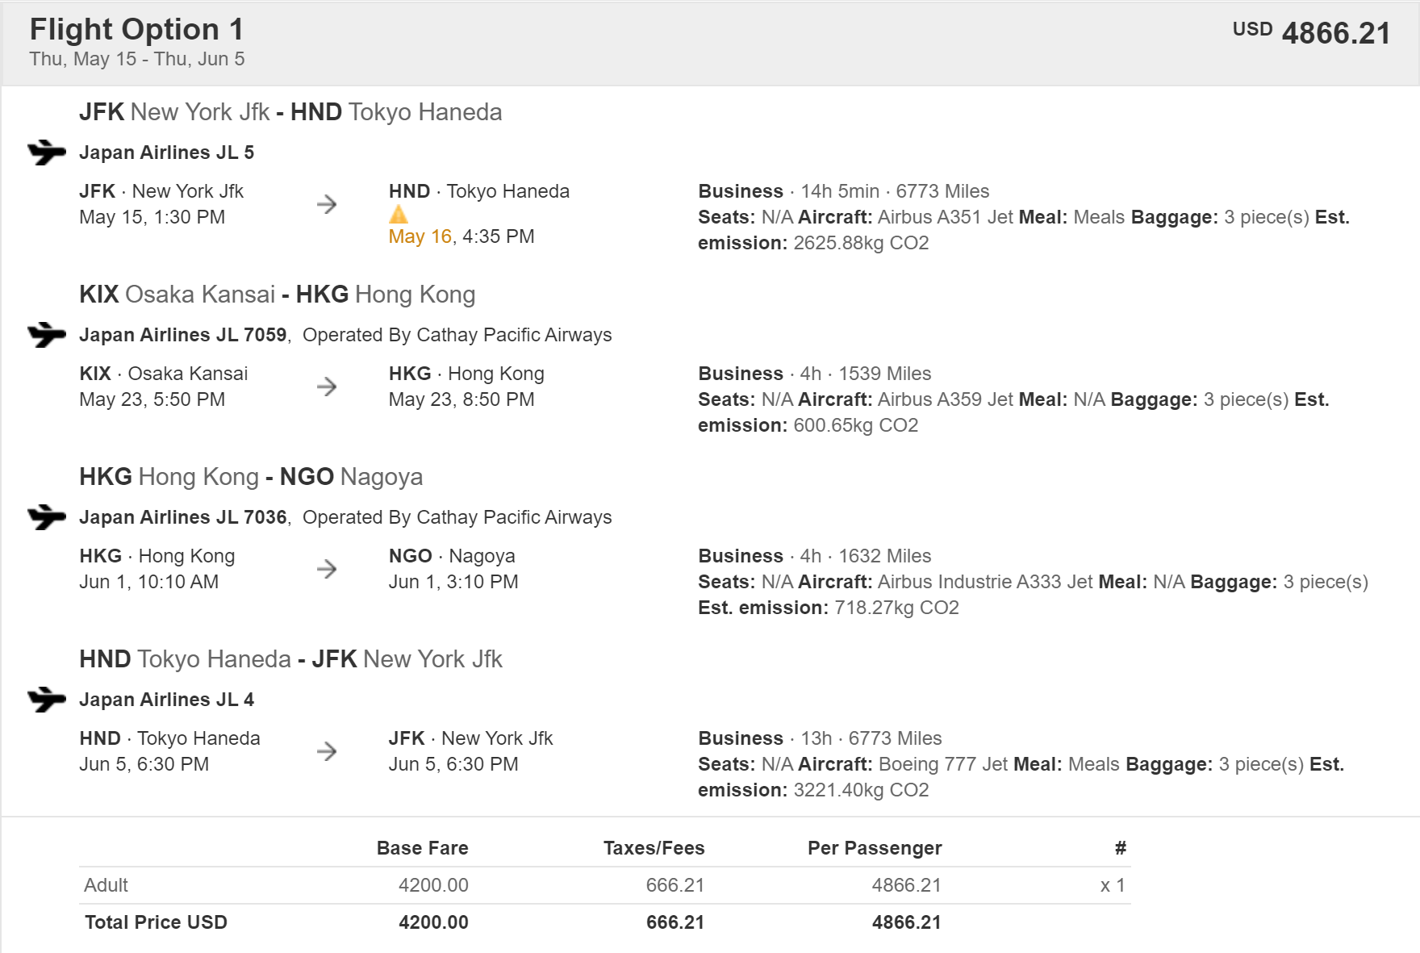Click the arrow between JFK and HND on May 15
Viewport: 1420px width, 953px height.
pos(327,204)
